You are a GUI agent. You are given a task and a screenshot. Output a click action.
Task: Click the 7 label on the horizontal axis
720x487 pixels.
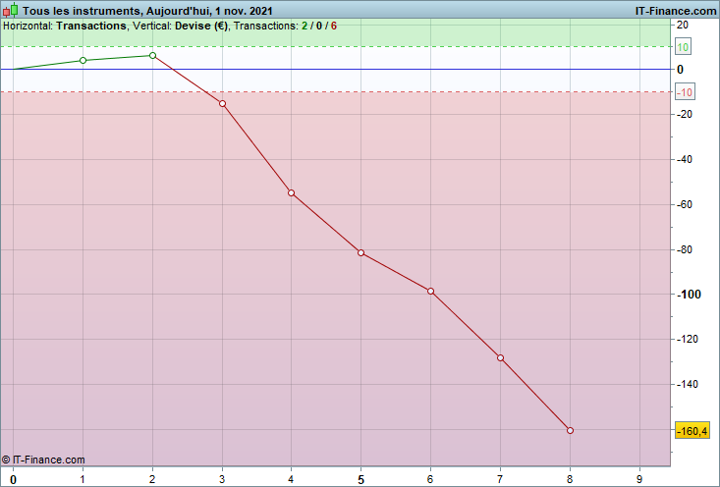[x=500, y=479]
